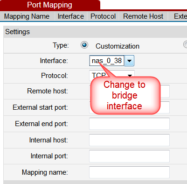Click the Interface dropdown arrow button

[129, 61]
